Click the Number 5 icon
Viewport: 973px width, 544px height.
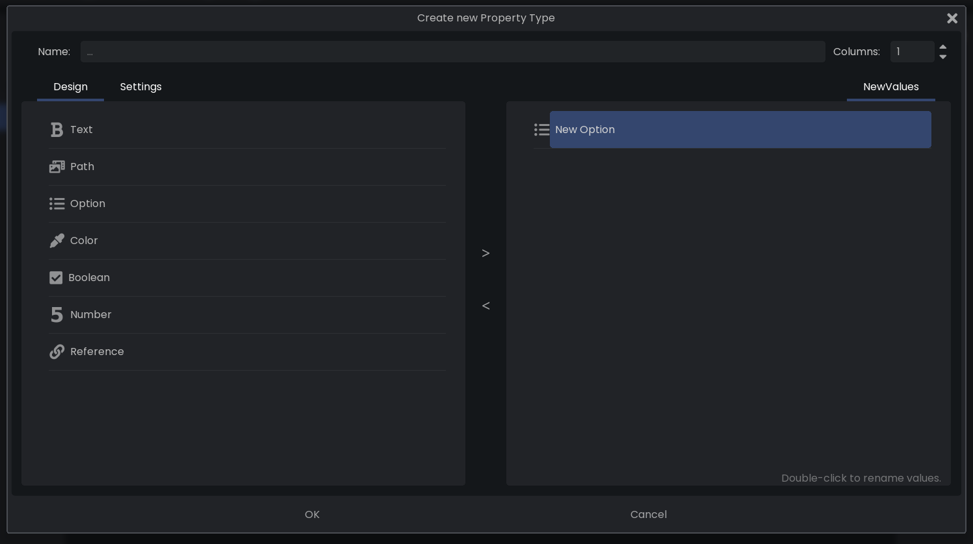pos(57,315)
